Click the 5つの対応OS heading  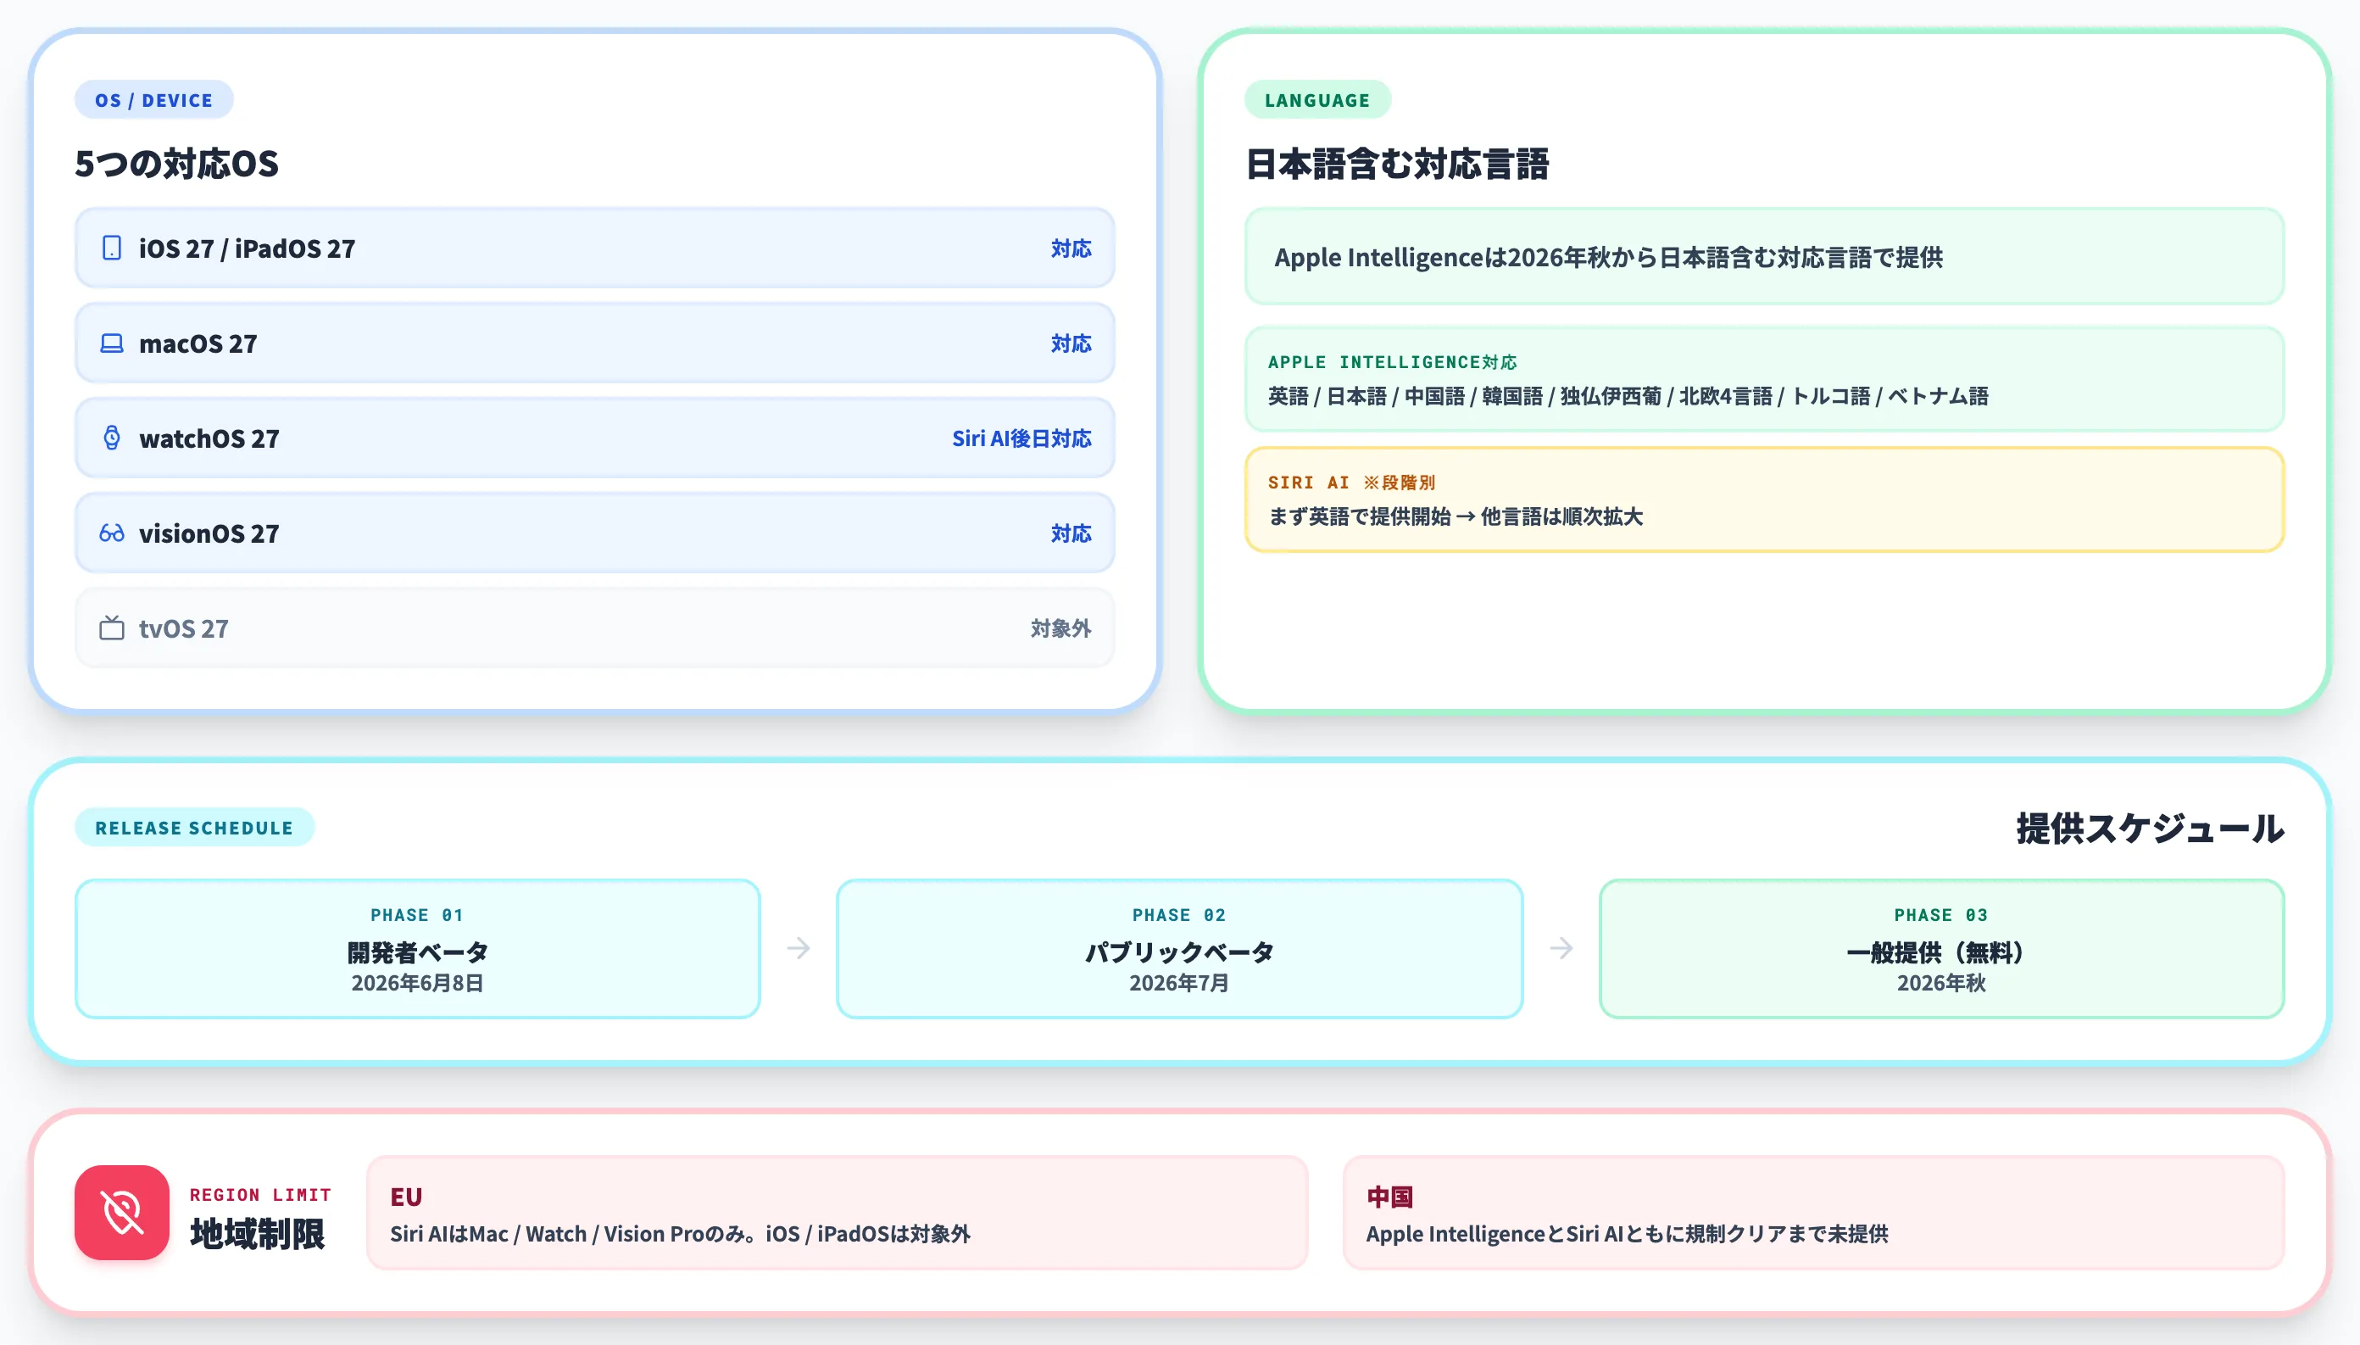tap(176, 164)
